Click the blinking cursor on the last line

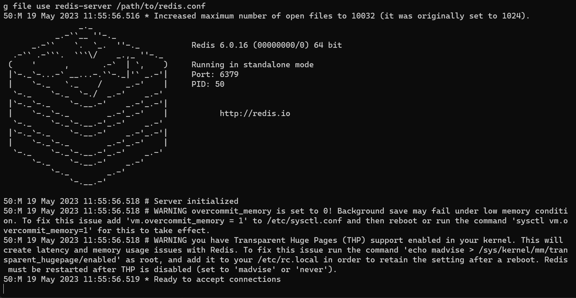[x=4, y=289]
